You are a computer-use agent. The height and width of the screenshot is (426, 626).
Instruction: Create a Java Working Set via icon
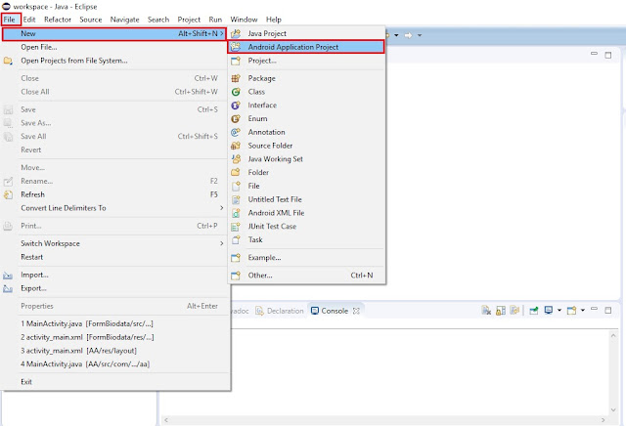pos(236,159)
